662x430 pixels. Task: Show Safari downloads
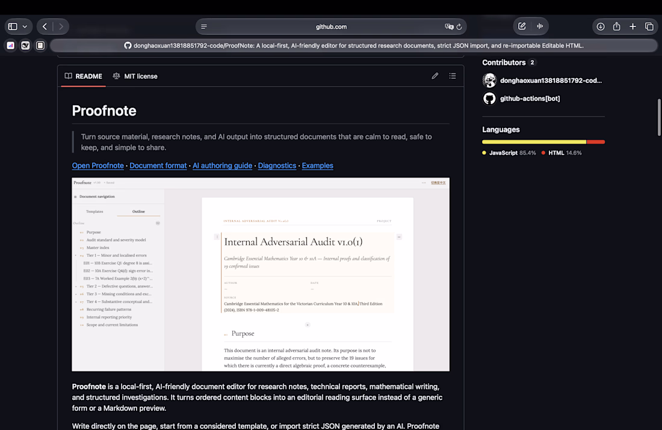pos(601,26)
